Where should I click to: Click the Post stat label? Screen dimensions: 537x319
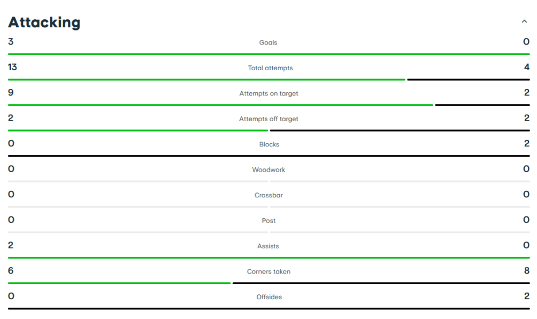click(x=268, y=221)
